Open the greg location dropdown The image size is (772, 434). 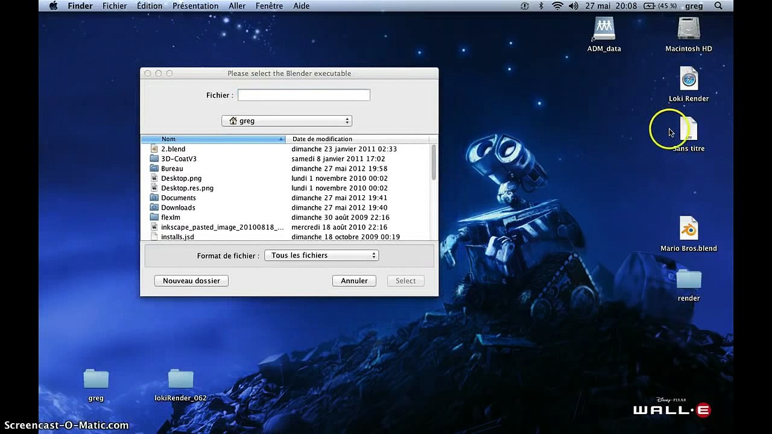[286, 121]
